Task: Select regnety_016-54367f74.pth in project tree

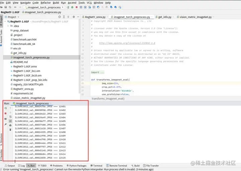Action: click(28, 84)
